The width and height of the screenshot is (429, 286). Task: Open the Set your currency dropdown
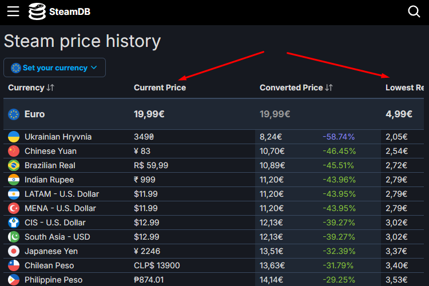coord(54,67)
